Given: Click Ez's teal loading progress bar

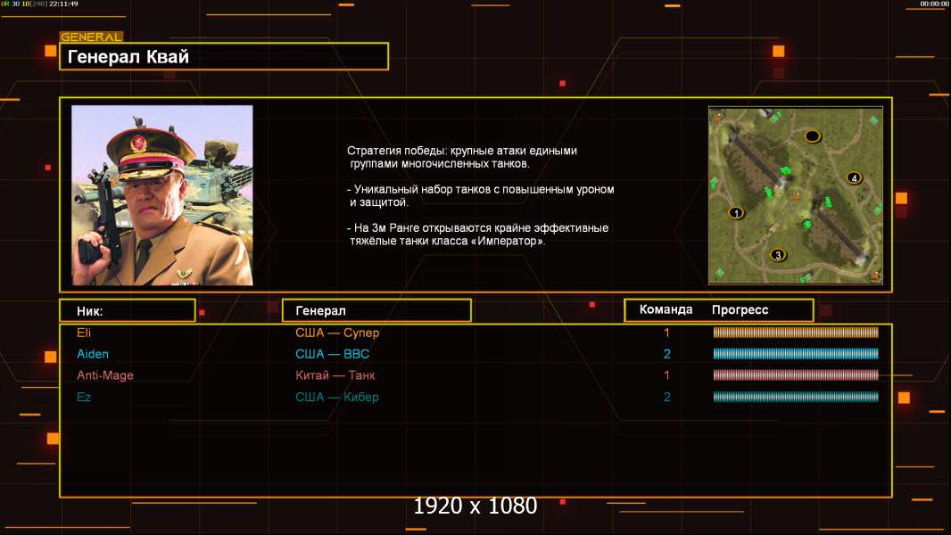Looking at the screenshot, I should [x=796, y=397].
